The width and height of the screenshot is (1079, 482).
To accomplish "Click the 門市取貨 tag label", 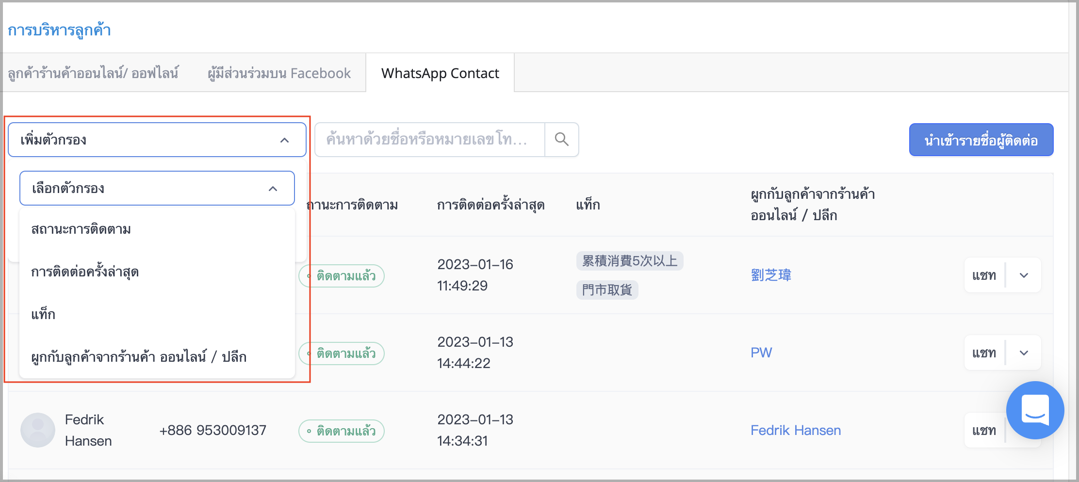I will (x=607, y=290).
